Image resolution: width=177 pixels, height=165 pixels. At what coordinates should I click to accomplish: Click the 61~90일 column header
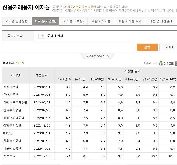tap(132, 79)
